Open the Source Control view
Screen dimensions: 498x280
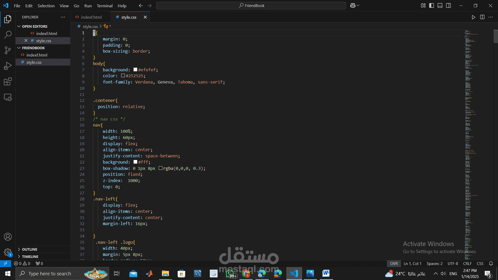coord(8,50)
